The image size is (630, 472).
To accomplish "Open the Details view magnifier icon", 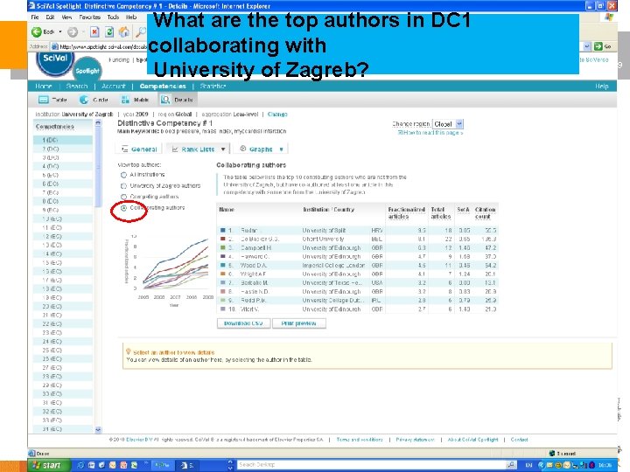I will [x=165, y=100].
